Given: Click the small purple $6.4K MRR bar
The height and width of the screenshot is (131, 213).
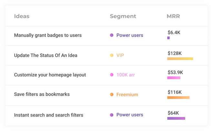Looking at the screenshot, I should (168, 38).
